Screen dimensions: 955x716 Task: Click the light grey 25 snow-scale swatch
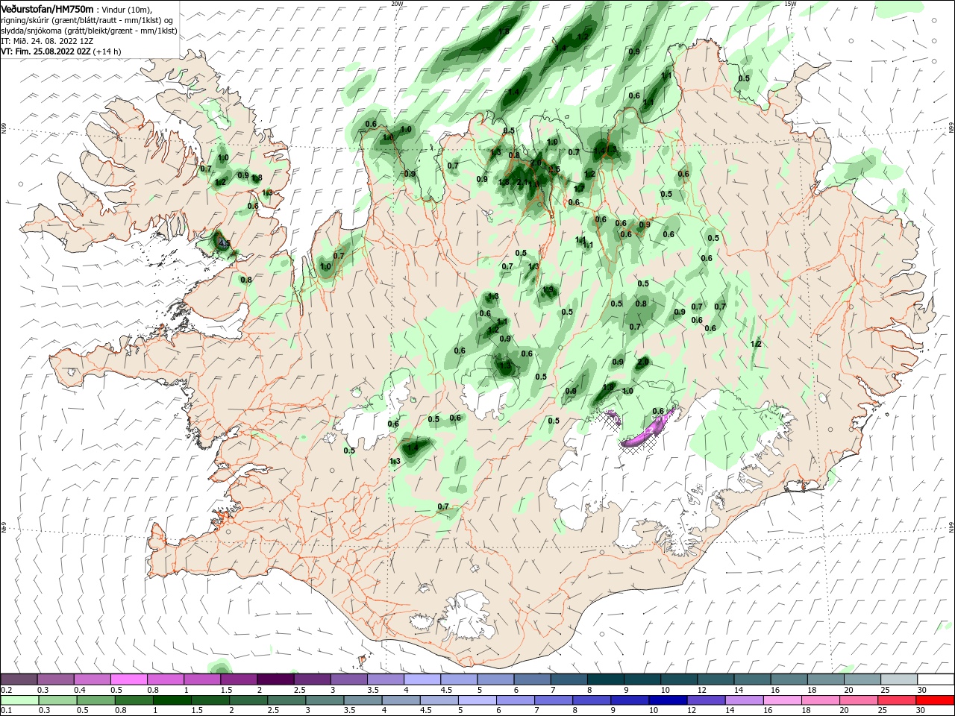coord(899,679)
